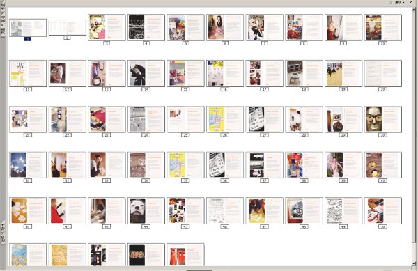Select page 9 thumbnail with person in red chair
This screenshot has height=271, width=418.
click(x=343, y=27)
